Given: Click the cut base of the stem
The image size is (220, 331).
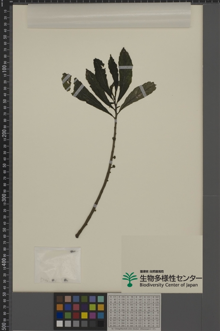Looking at the screenshot, I should (x=77, y=236).
